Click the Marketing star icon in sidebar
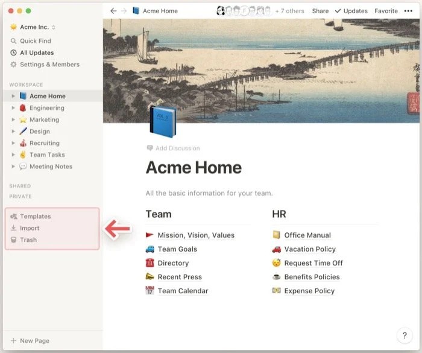422x353 pixels. coord(23,119)
